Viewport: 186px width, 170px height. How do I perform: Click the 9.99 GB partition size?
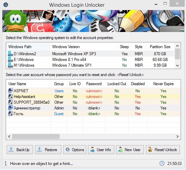point(160,65)
